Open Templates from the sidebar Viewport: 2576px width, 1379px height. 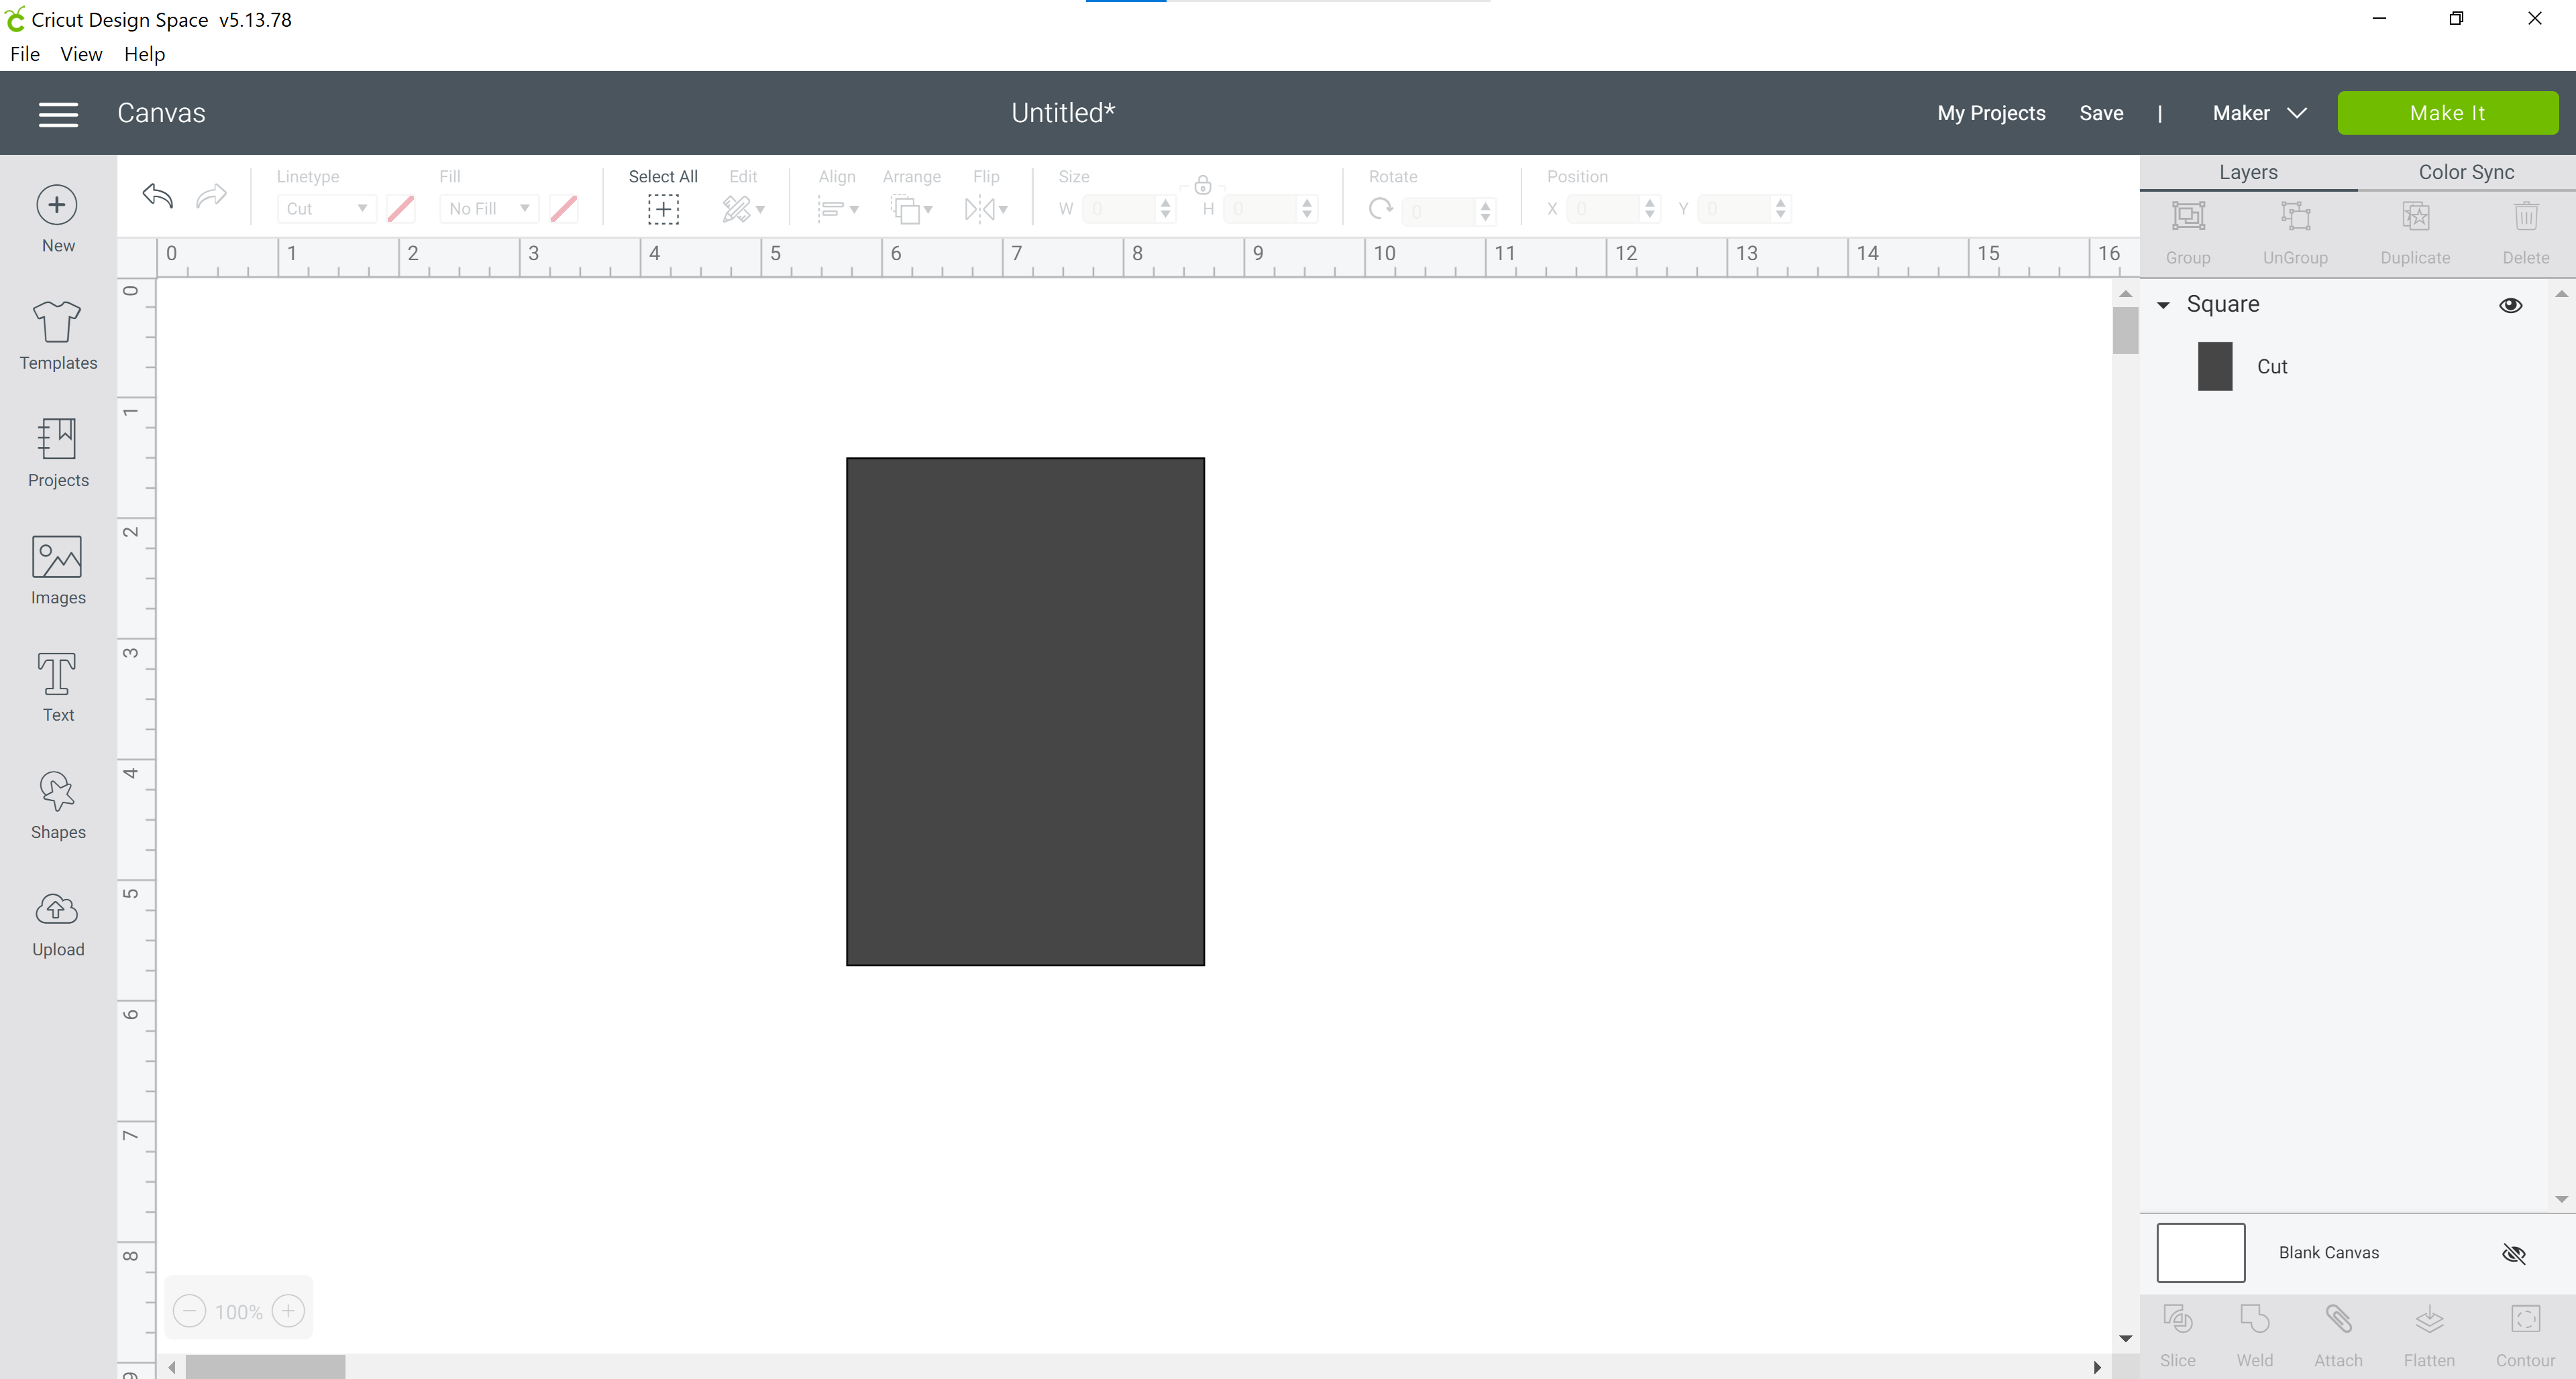click(x=58, y=336)
